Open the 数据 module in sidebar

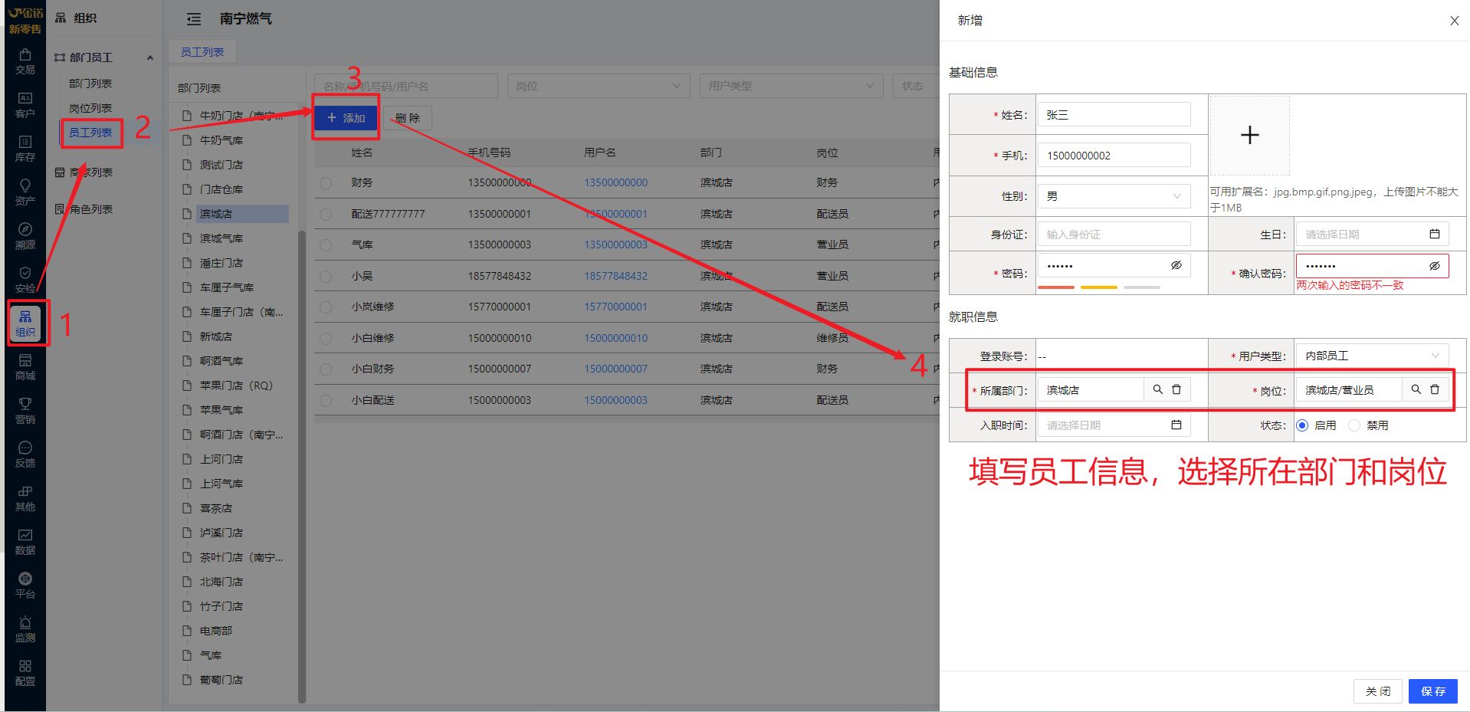[x=25, y=542]
